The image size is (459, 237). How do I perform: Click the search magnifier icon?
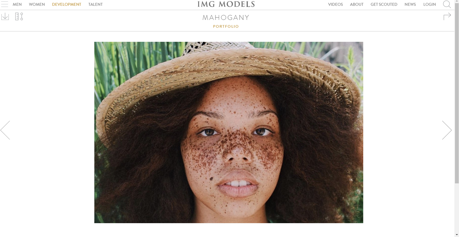click(447, 4)
